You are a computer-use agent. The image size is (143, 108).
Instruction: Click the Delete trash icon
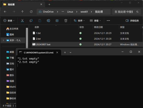pyautogui.click(x=66, y=21)
